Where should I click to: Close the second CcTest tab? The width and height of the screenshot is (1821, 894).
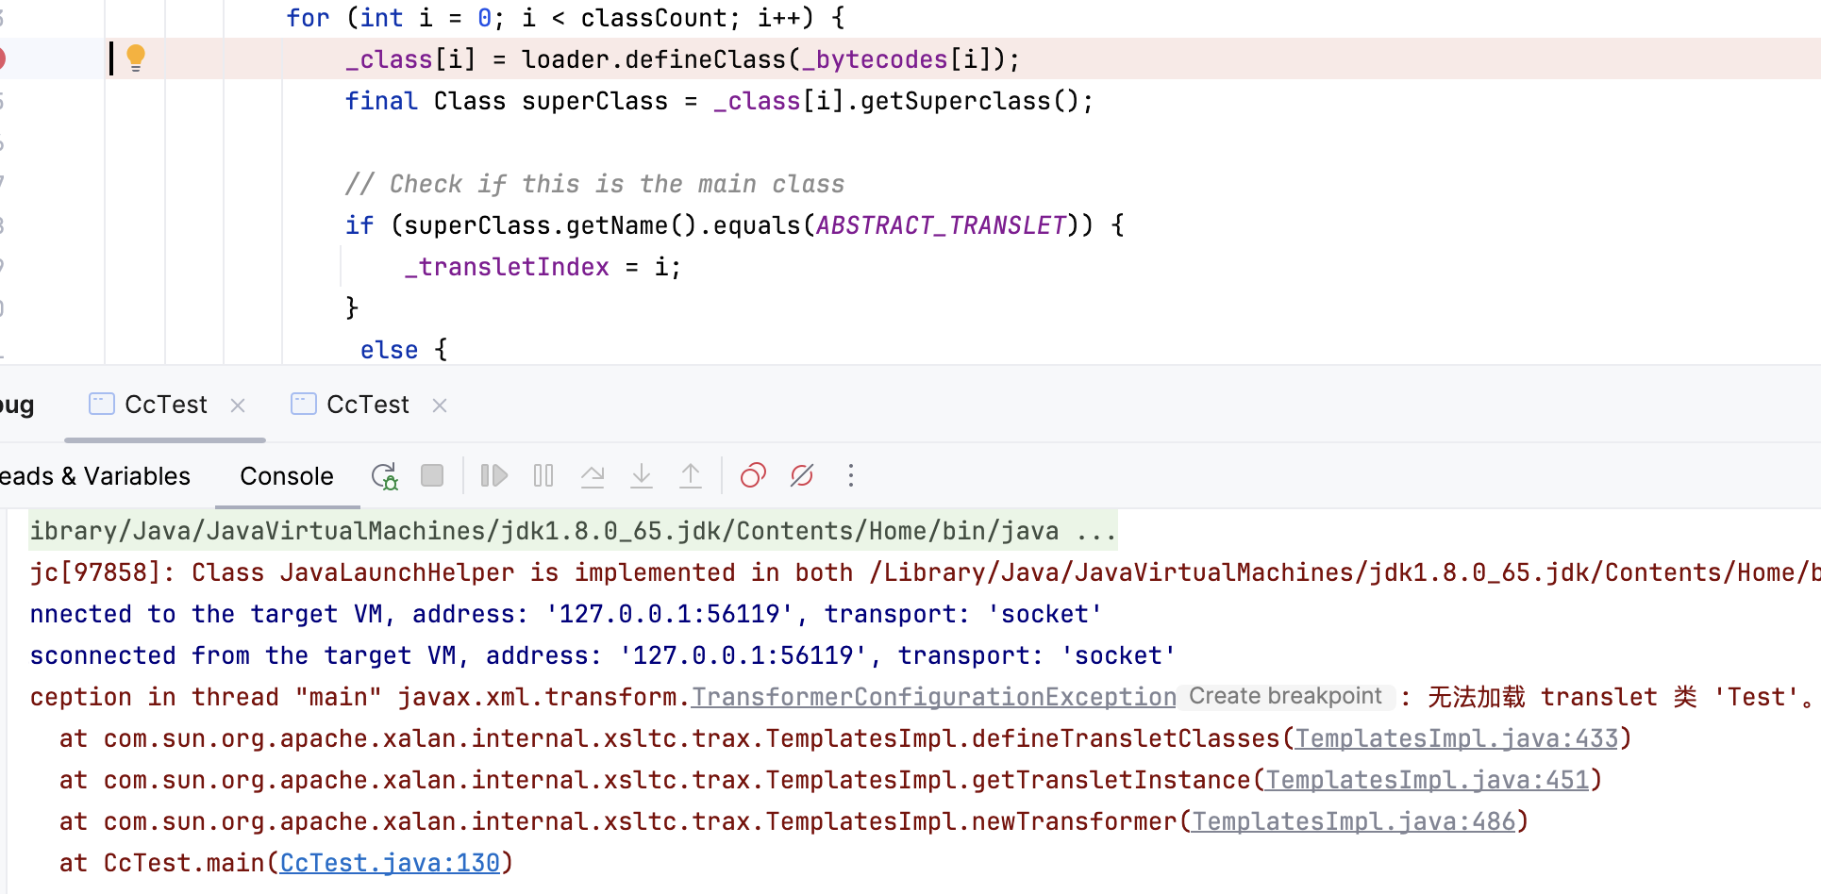click(440, 406)
